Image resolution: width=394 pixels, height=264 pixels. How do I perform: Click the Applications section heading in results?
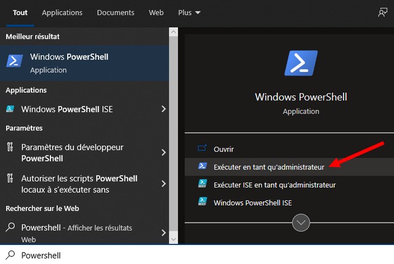[x=26, y=90]
